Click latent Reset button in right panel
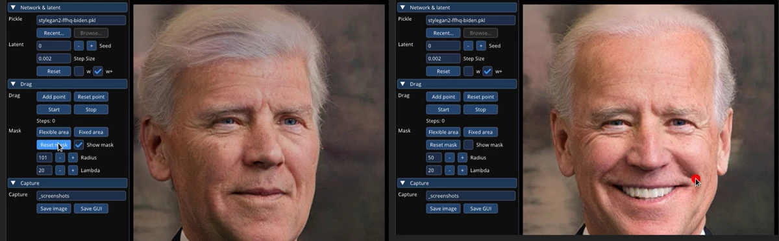This screenshot has width=779, height=241. pyautogui.click(x=443, y=71)
